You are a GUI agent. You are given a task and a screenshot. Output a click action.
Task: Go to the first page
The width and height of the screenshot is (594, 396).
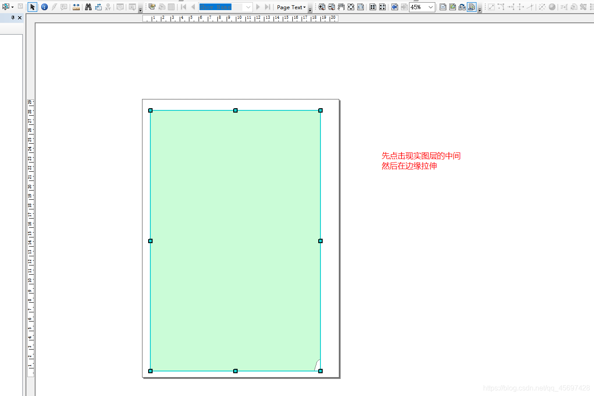point(183,7)
